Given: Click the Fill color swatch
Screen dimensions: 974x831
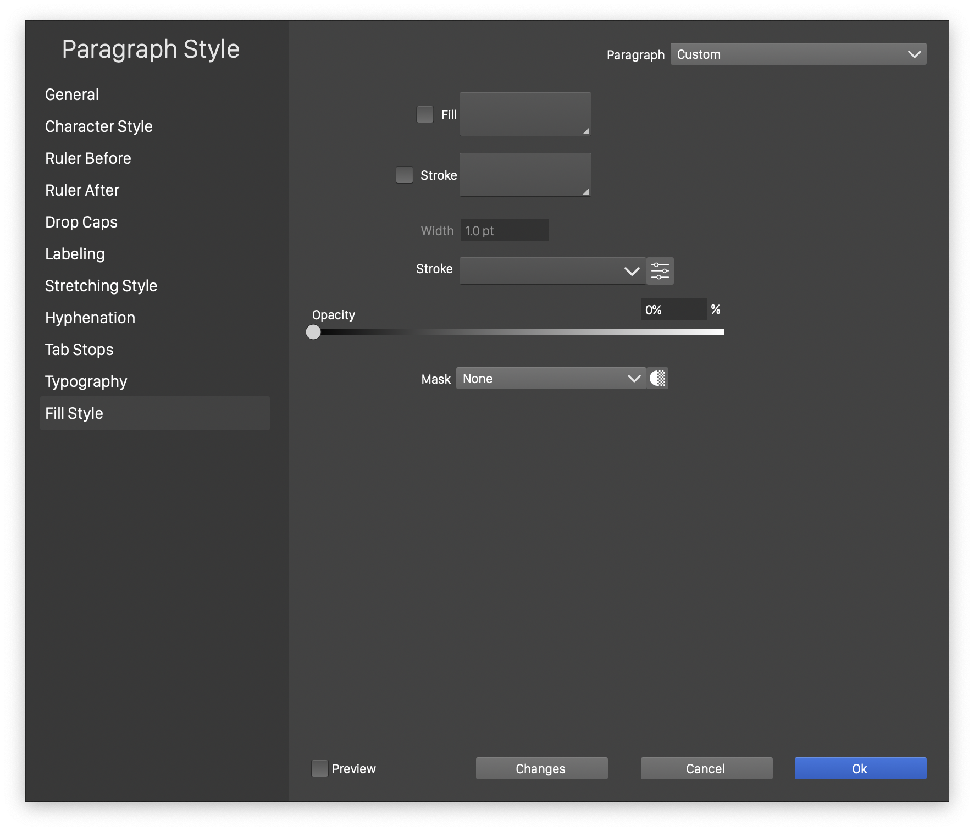Looking at the screenshot, I should click(525, 114).
